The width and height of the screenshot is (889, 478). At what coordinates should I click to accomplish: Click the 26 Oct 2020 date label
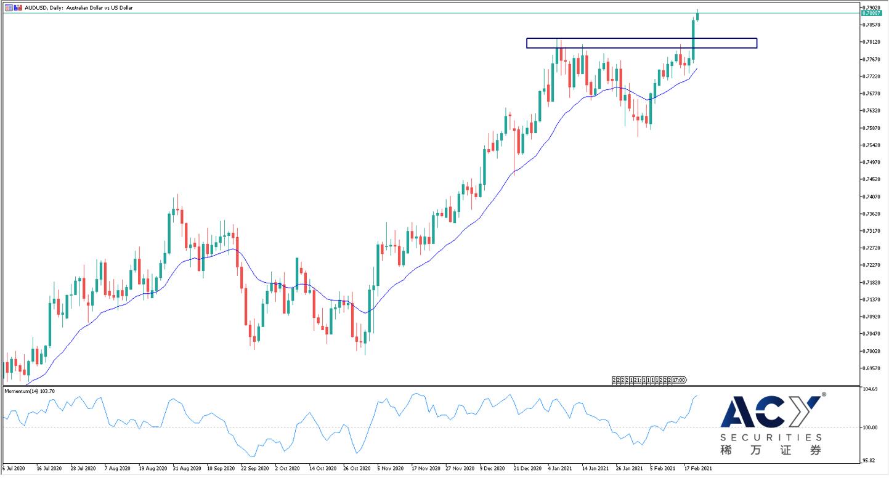tap(357, 468)
